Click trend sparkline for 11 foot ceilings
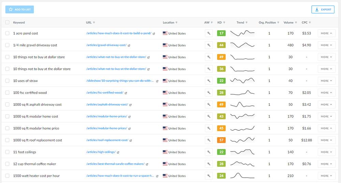The height and width of the screenshot is (183, 341). tap(242, 152)
